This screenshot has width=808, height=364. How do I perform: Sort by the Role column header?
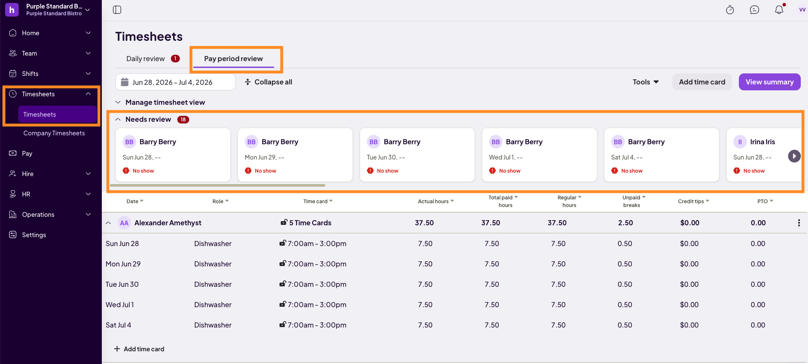coord(221,201)
